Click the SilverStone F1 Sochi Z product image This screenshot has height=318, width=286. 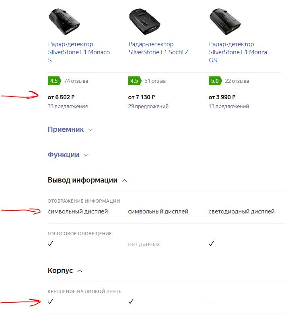tap(144, 21)
